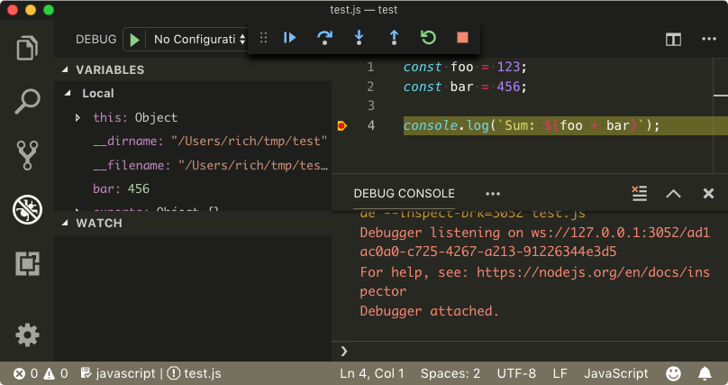Click line number 1 in gutter
The image size is (728, 385).
(370, 67)
